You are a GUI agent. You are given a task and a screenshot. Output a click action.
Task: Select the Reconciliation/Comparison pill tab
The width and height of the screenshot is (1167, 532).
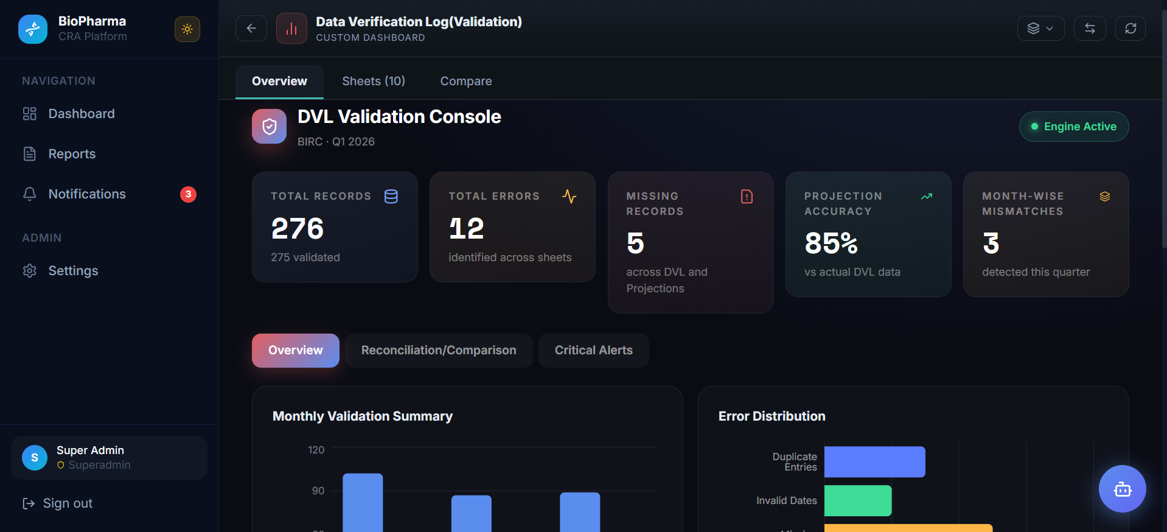coord(439,351)
